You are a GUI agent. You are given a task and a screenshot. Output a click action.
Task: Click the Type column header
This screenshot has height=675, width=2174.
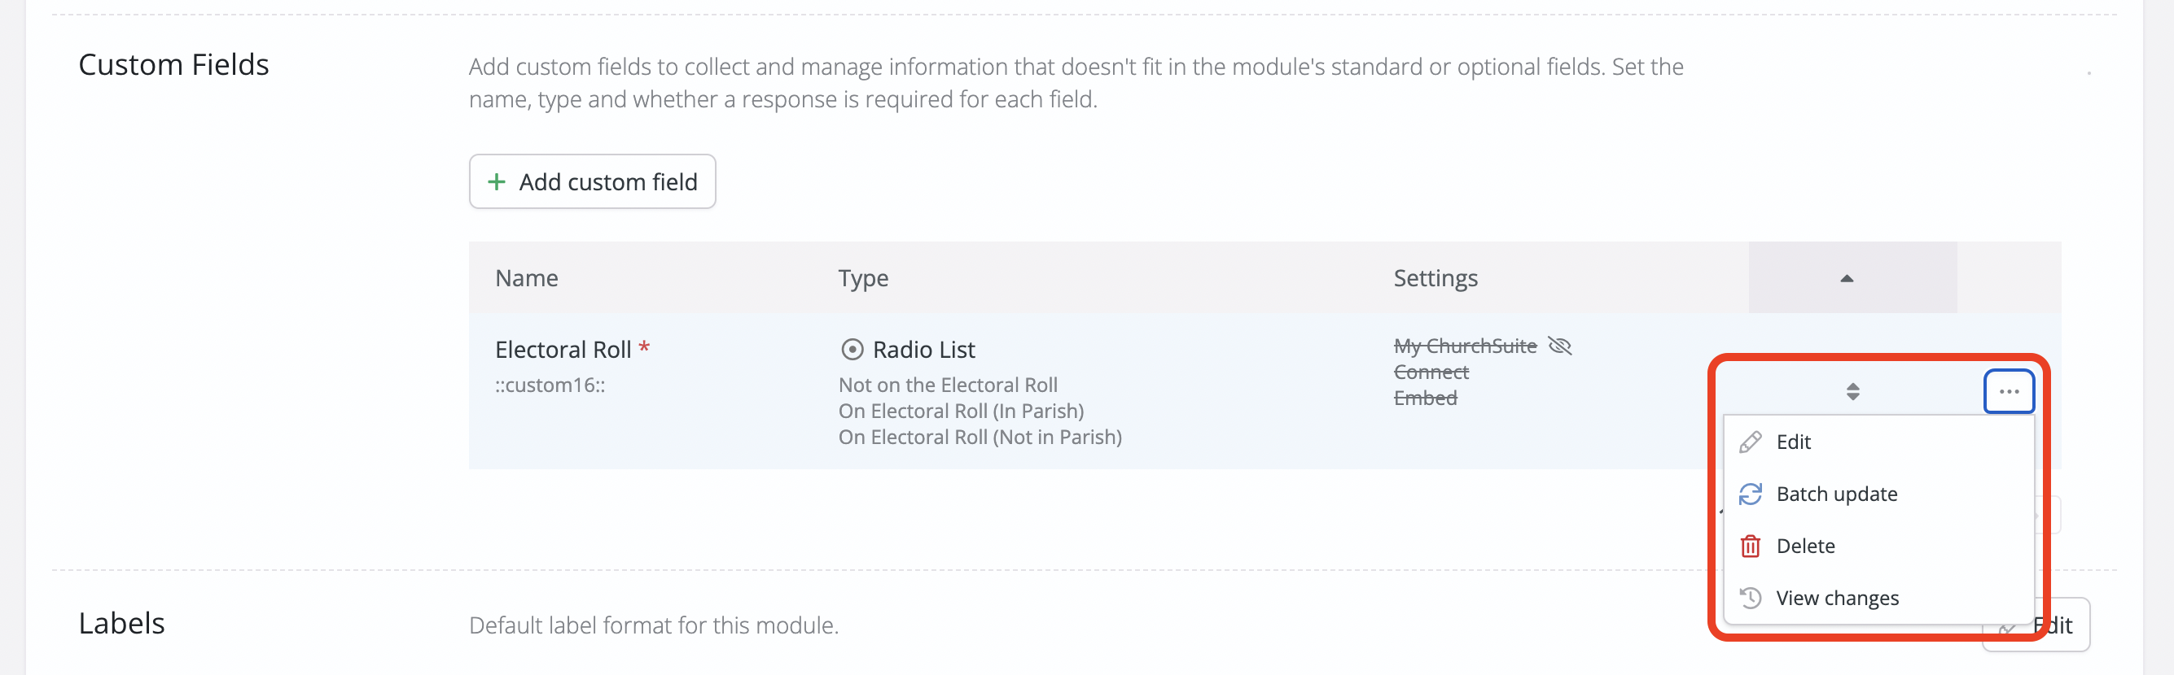[862, 278]
